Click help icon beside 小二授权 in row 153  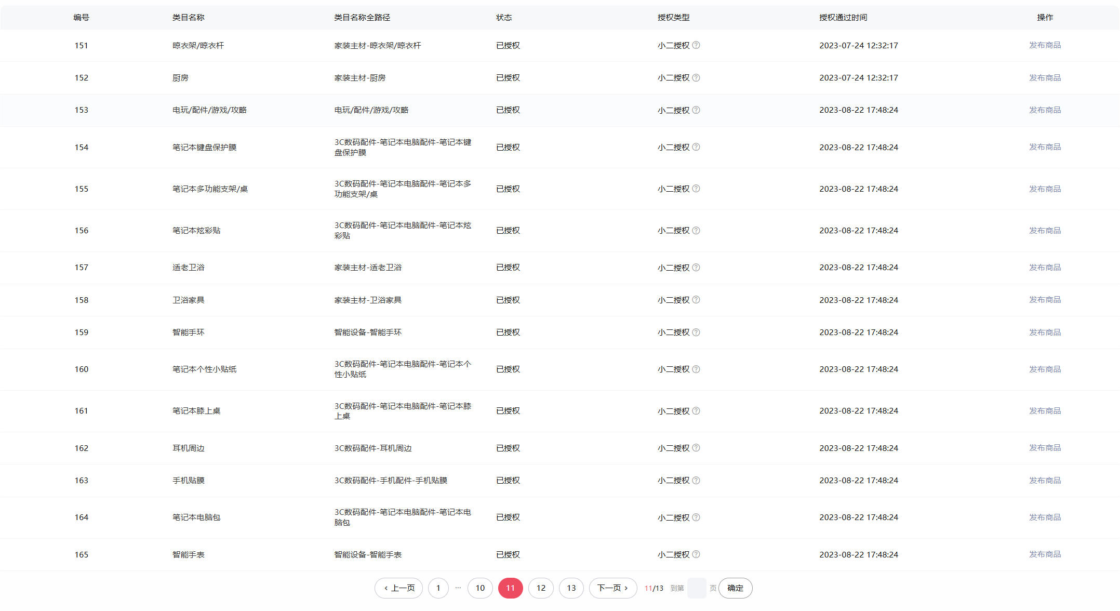[696, 110]
